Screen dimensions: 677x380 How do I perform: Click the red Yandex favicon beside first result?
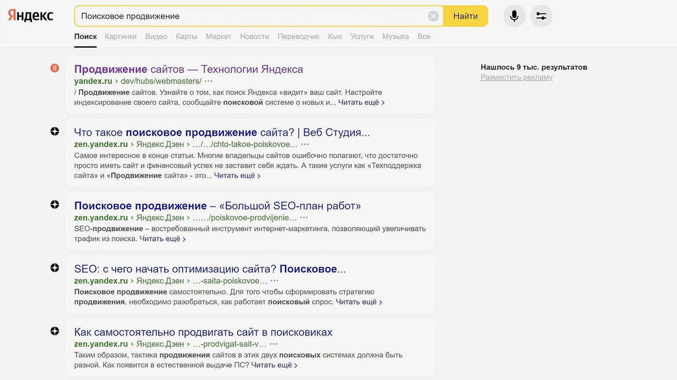coord(54,69)
